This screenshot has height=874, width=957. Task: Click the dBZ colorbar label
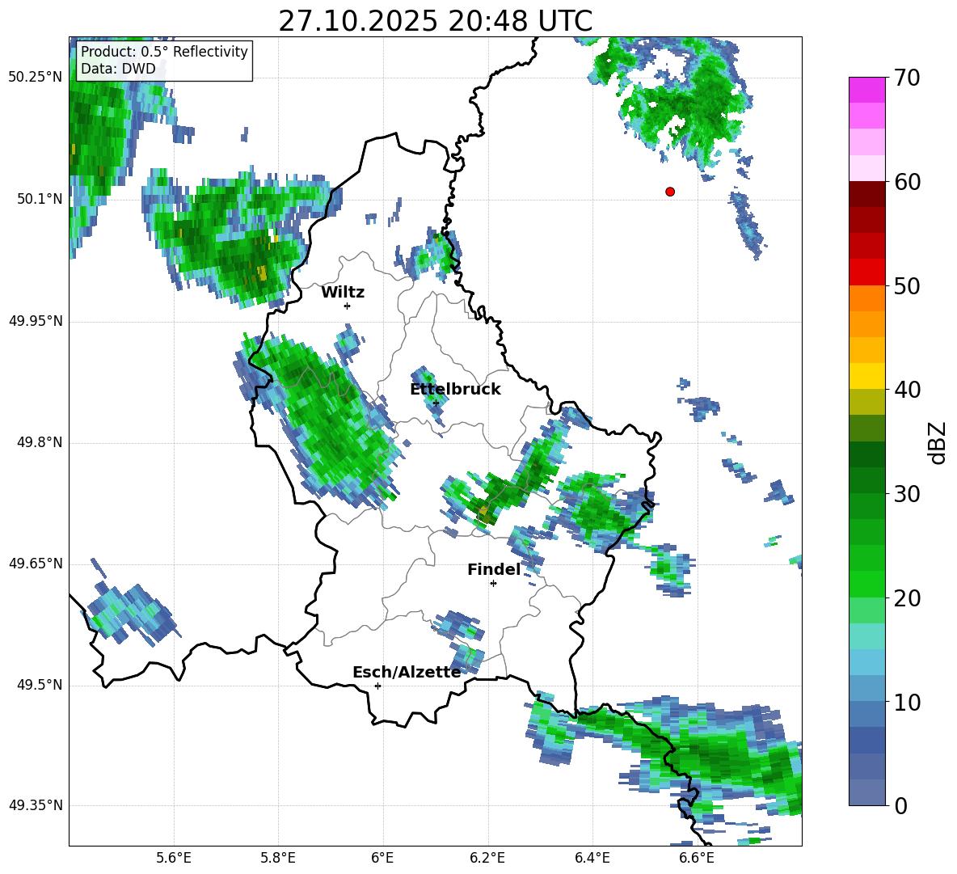click(x=936, y=442)
